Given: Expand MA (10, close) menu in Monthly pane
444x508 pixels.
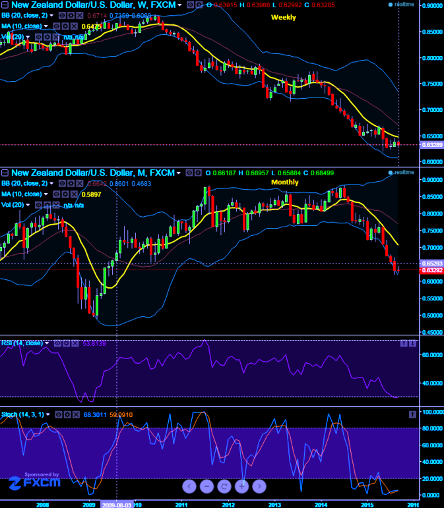Looking at the screenshot, I should click(x=46, y=194).
